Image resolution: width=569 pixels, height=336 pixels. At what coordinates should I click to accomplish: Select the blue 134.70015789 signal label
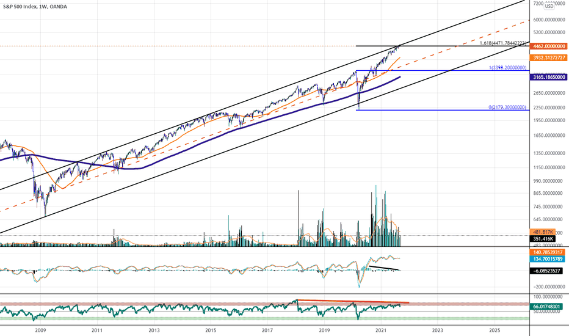547,259
